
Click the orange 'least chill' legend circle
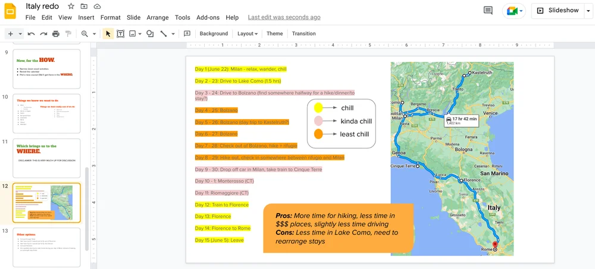(x=318, y=134)
